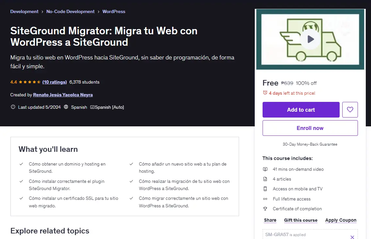Click the Add to cart button

click(301, 110)
